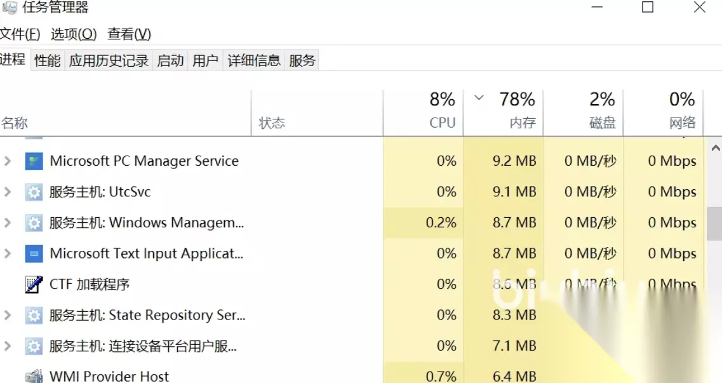Open the 文件(F) menu

20,34
